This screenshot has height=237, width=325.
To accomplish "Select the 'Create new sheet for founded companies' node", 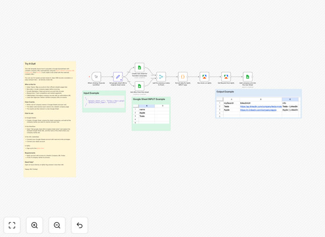I will pos(139,68).
